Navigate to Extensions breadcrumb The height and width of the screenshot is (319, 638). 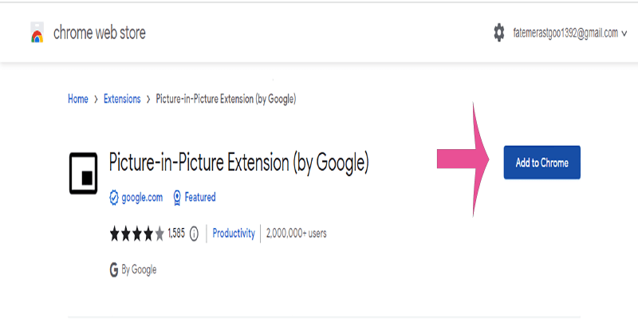(x=122, y=100)
